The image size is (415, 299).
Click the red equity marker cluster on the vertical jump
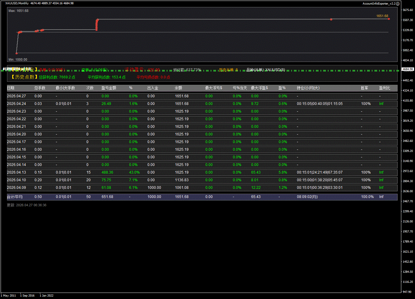[97, 24]
